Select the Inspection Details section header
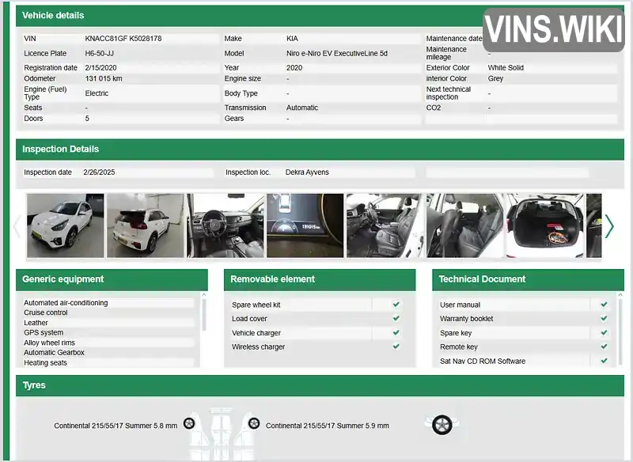 (x=320, y=150)
